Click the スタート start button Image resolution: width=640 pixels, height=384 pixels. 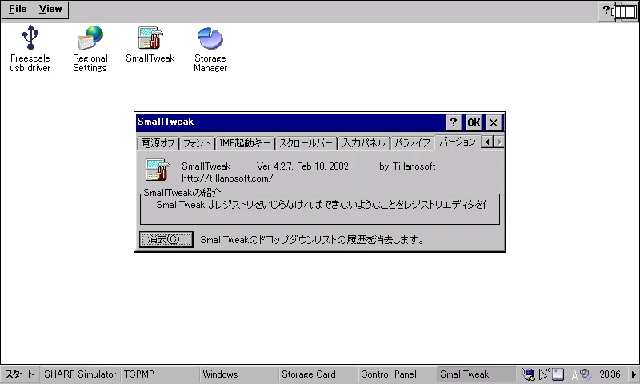[x=19, y=374]
